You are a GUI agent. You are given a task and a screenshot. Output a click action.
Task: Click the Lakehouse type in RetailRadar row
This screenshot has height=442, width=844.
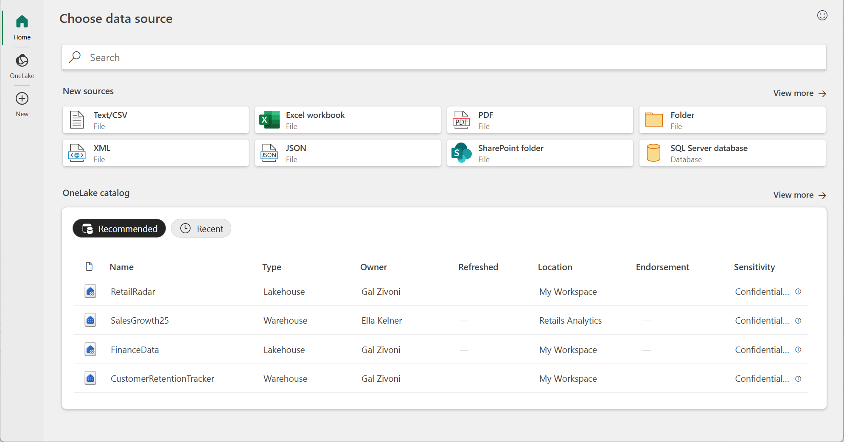click(284, 291)
